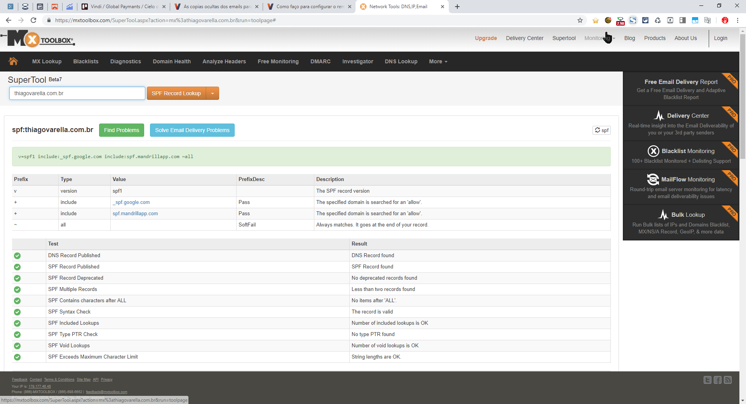Go to the MxToolbox home icon
Screen dimensions: 746x404
tap(13, 61)
